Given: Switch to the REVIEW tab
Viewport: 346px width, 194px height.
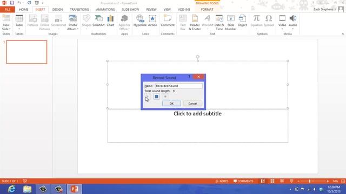Looking at the screenshot, I should click(x=151, y=10).
